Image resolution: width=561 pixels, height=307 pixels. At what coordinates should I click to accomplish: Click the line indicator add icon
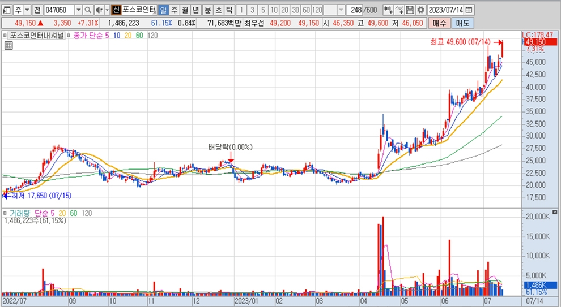click(399, 10)
